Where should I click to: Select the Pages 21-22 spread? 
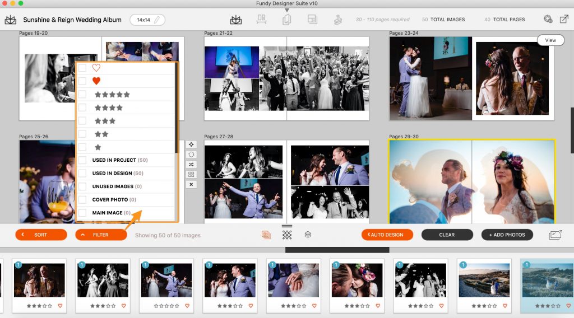pyautogui.click(x=286, y=78)
